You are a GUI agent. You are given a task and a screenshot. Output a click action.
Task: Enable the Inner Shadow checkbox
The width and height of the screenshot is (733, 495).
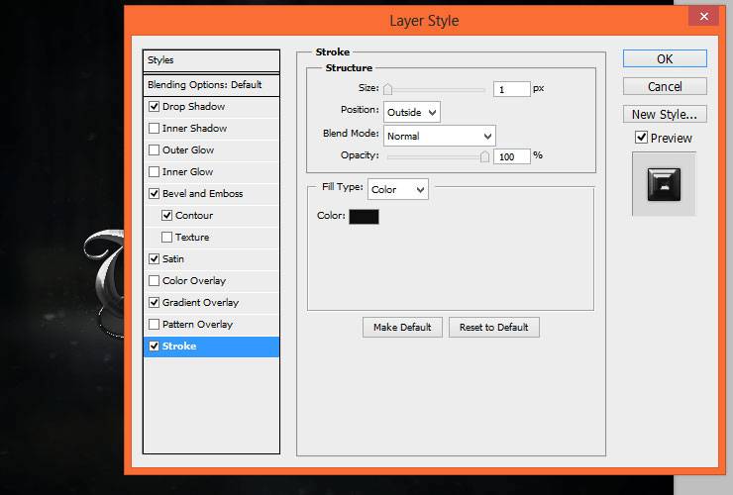pos(154,128)
